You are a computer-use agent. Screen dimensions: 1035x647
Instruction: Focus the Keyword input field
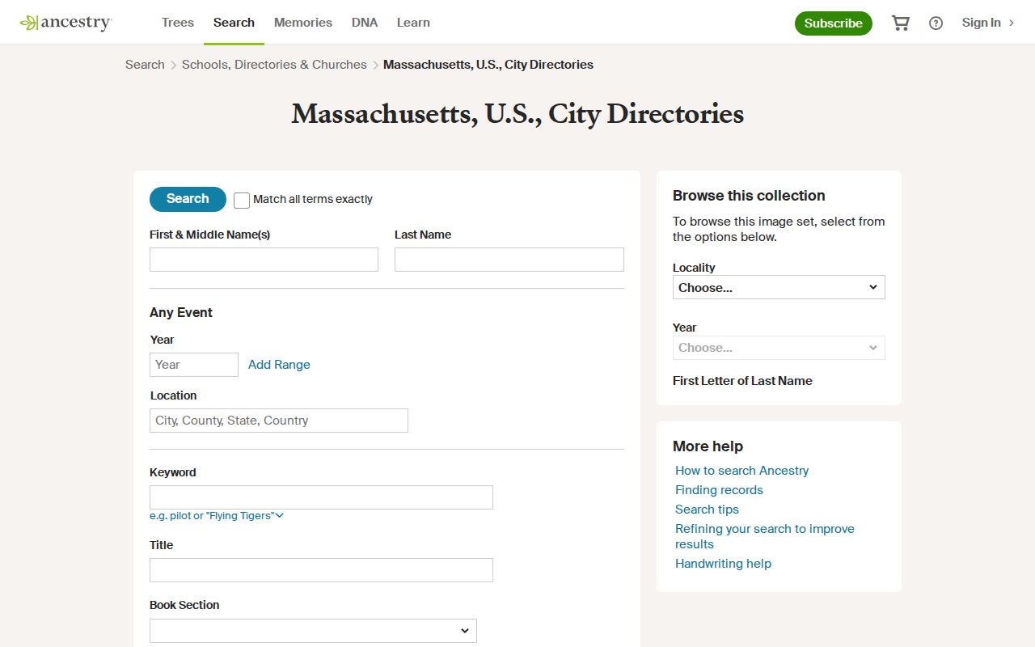point(321,497)
